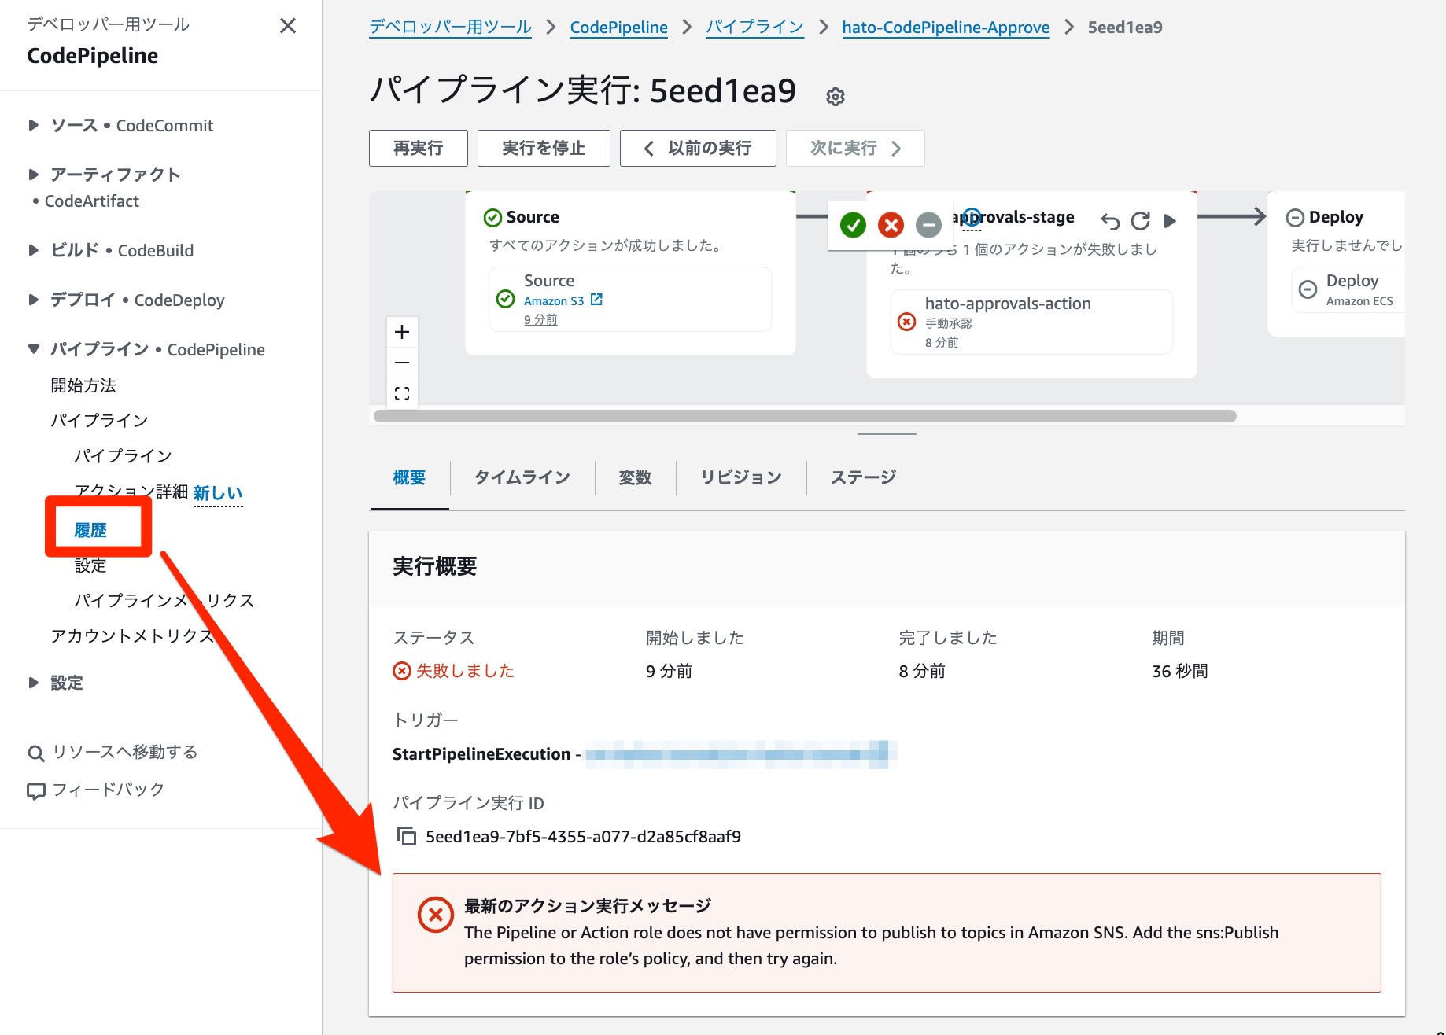Open pipeline execution settings gear icon

click(835, 97)
